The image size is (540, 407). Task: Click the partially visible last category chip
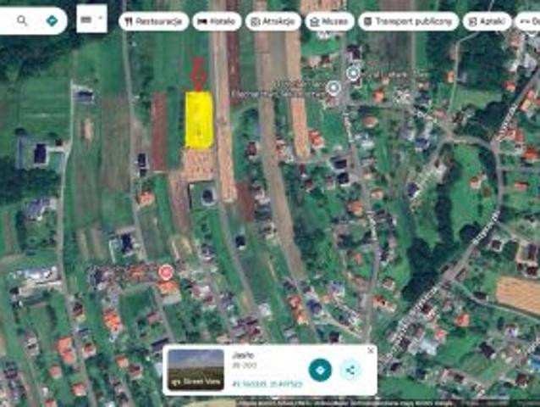click(x=528, y=21)
